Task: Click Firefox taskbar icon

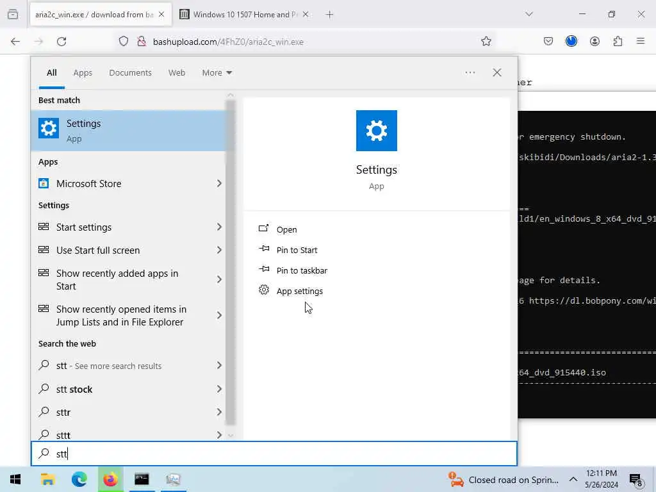Action: click(x=110, y=479)
